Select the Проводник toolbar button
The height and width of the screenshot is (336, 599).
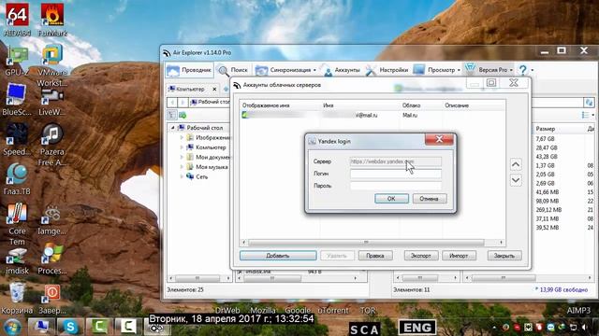(189, 70)
